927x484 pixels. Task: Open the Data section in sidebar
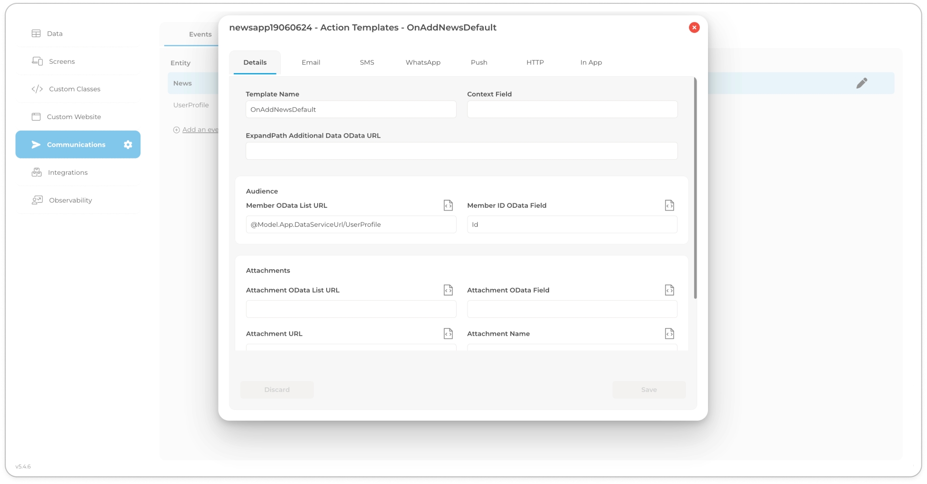tap(54, 34)
